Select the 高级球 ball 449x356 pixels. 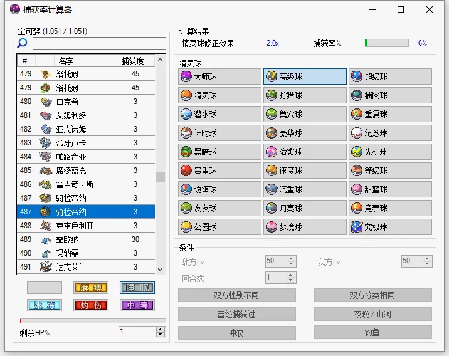click(x=305, y=76)
